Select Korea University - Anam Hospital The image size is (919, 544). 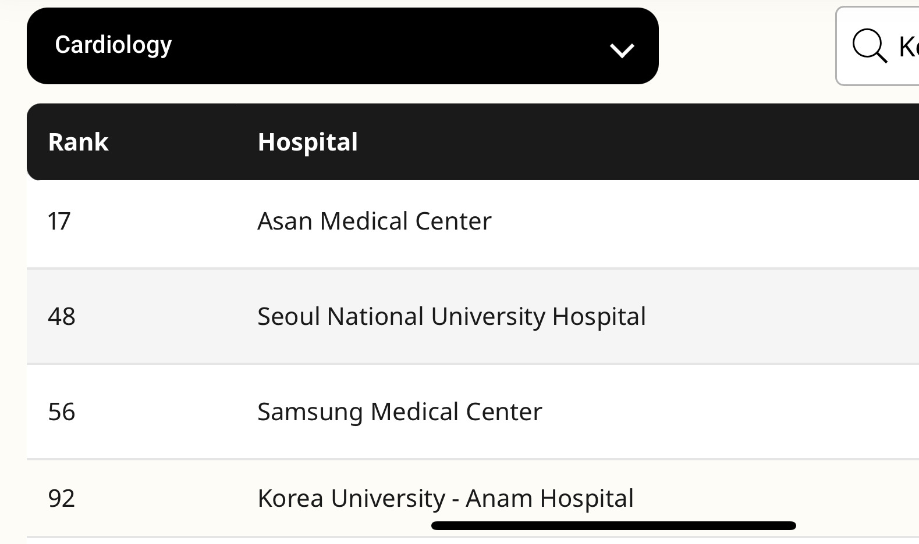point(445,499)
